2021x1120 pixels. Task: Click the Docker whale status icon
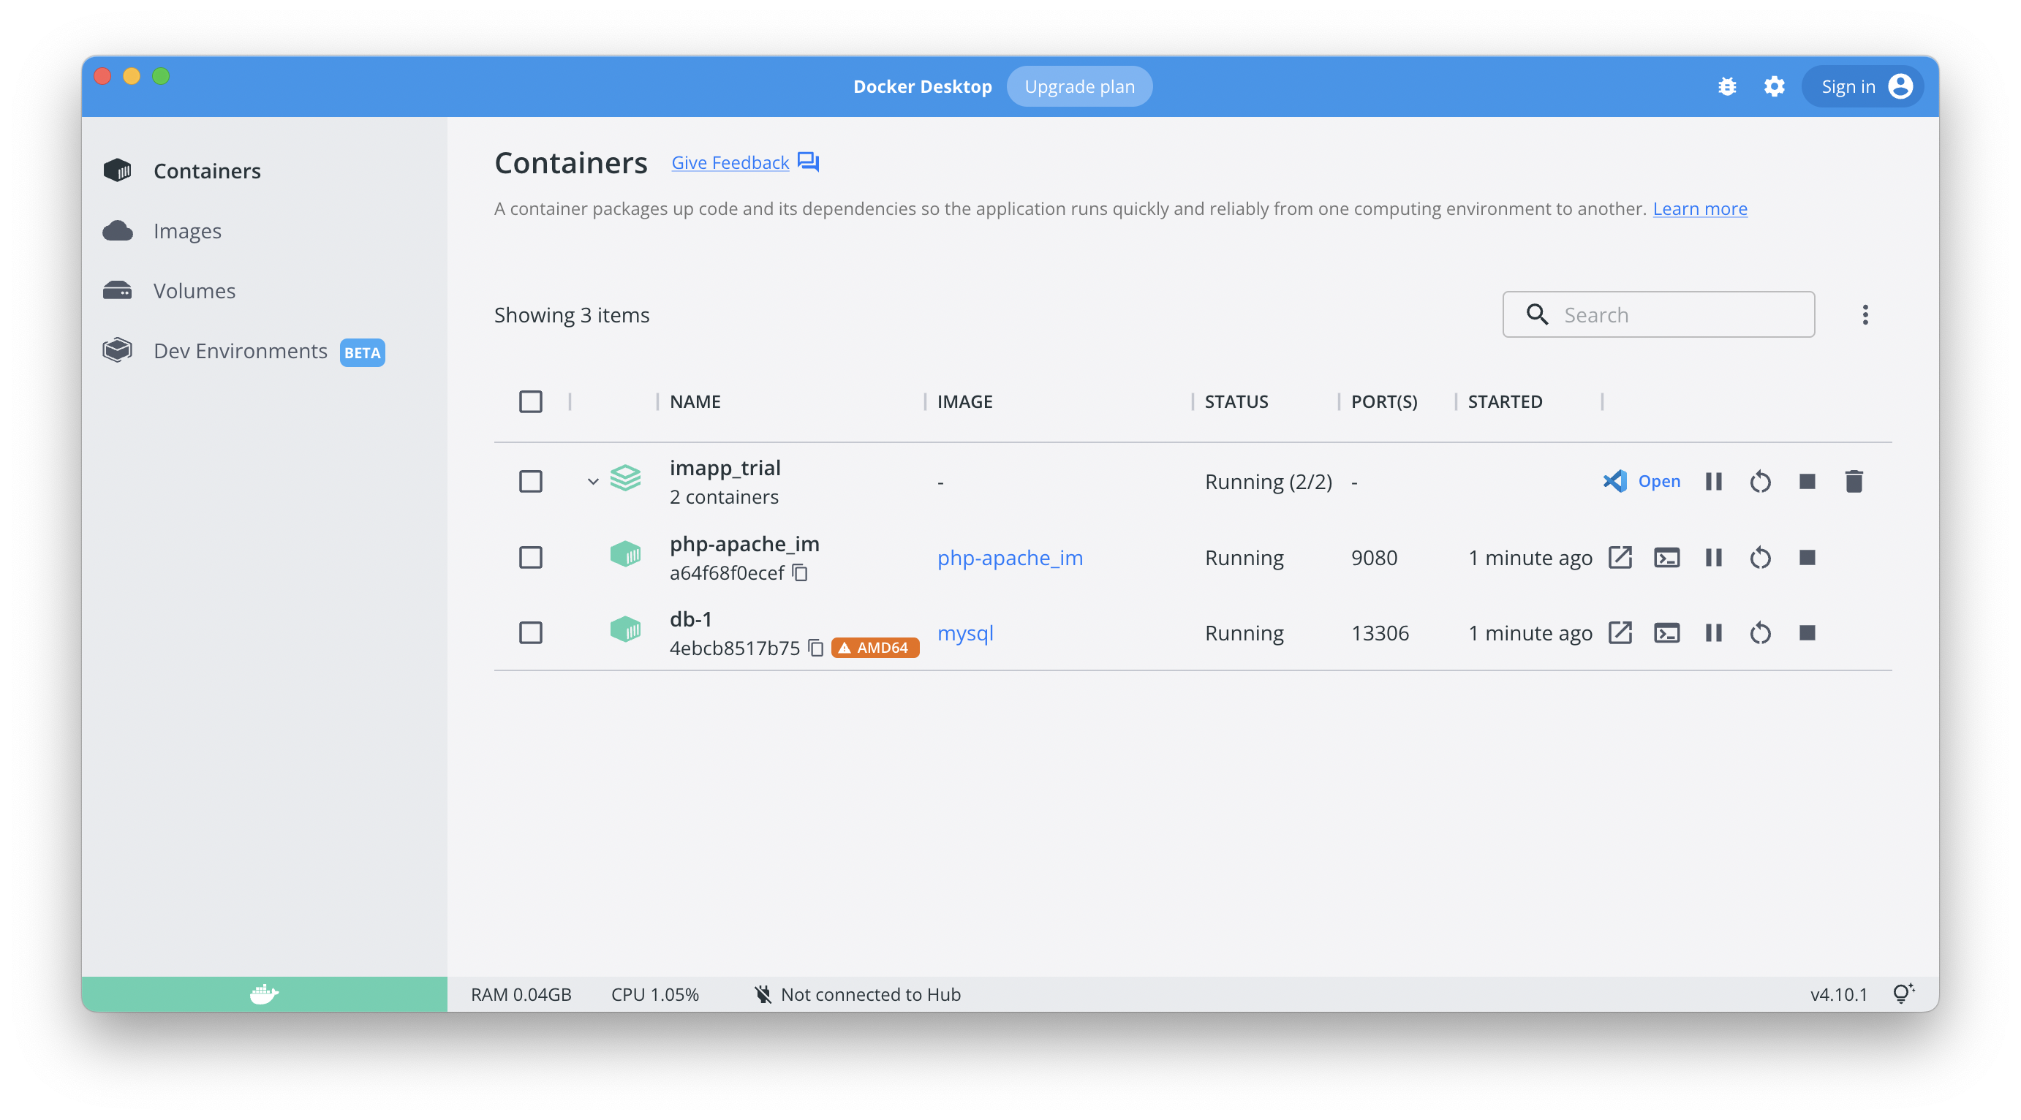click(x=265, y=994)
